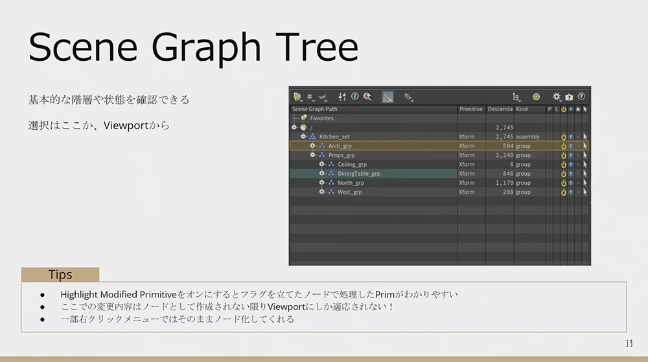This screenshot has width=648, height=362.
Task: Click selectable arrow for Props_grp
Action: (x=584, y=155)
